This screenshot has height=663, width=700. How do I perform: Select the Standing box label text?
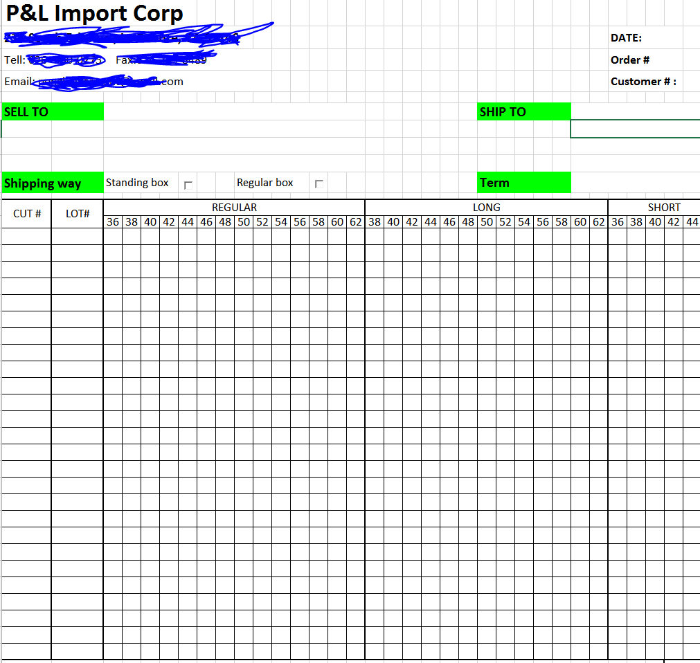pos(137,183)
